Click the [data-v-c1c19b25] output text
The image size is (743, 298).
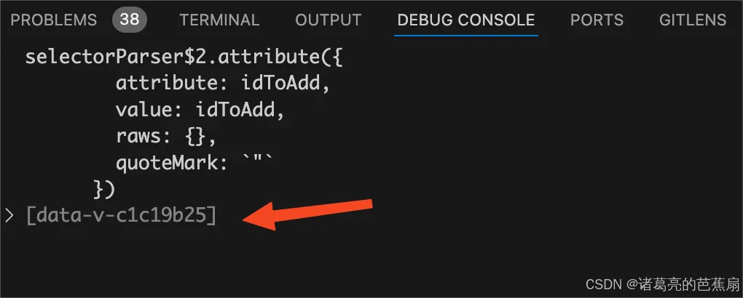122,216
